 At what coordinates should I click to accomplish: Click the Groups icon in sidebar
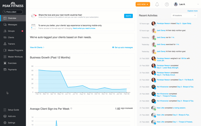tap(5, 31)
